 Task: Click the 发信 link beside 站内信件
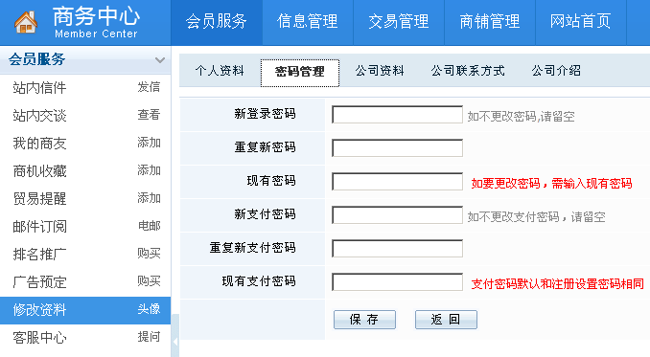click(149, 87)
